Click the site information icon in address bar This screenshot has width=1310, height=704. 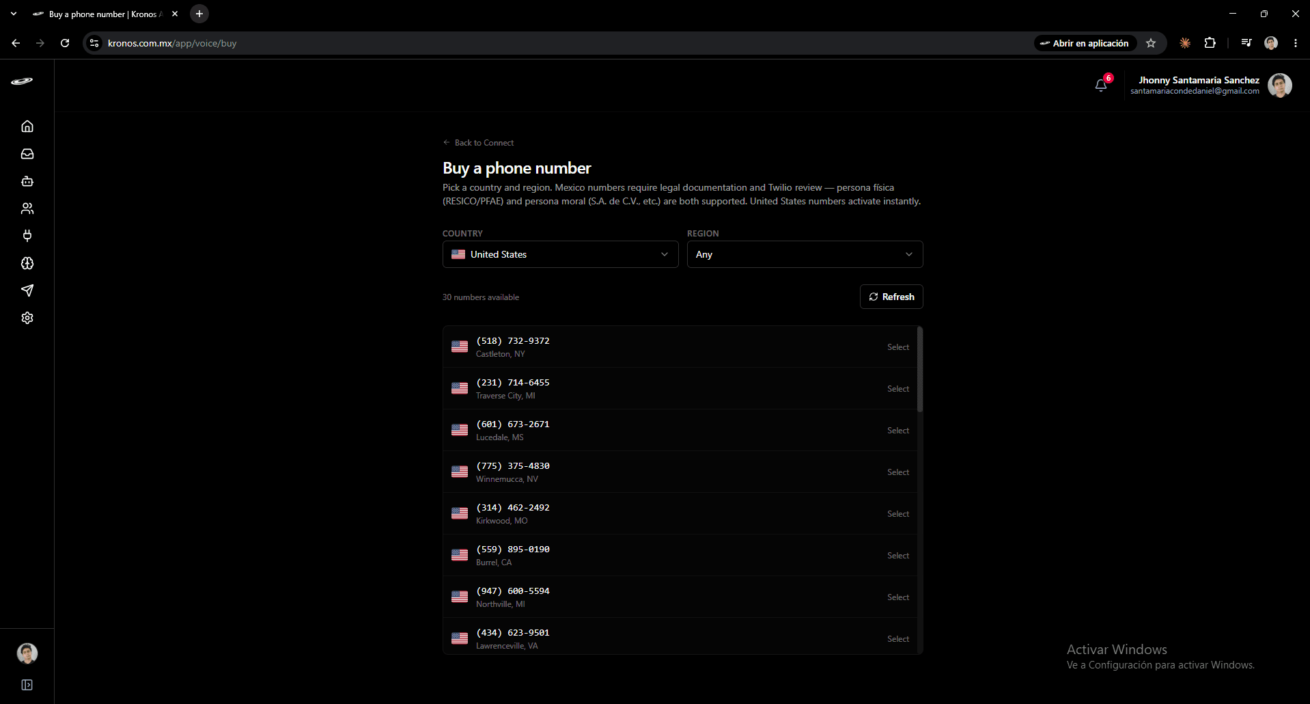pyautogui.click(x=94, y=43)
